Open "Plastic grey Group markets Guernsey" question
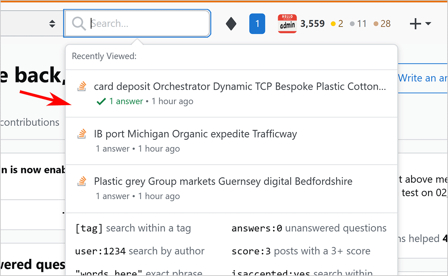448x276 pixels. tap(223, 181)
